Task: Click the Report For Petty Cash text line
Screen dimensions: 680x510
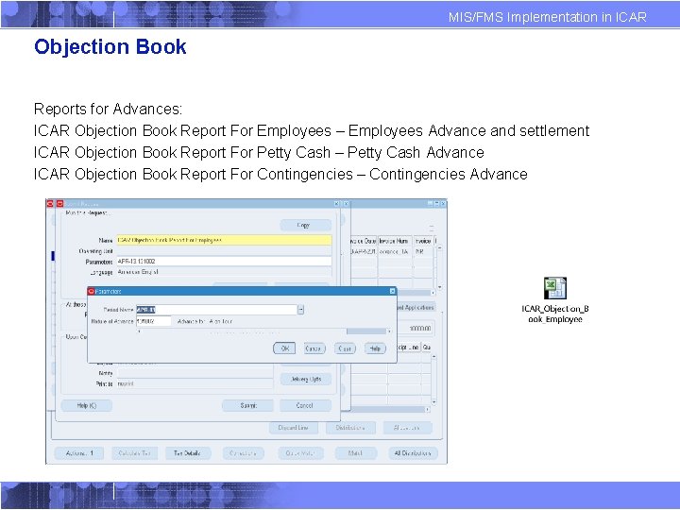Action: [259, 152]
